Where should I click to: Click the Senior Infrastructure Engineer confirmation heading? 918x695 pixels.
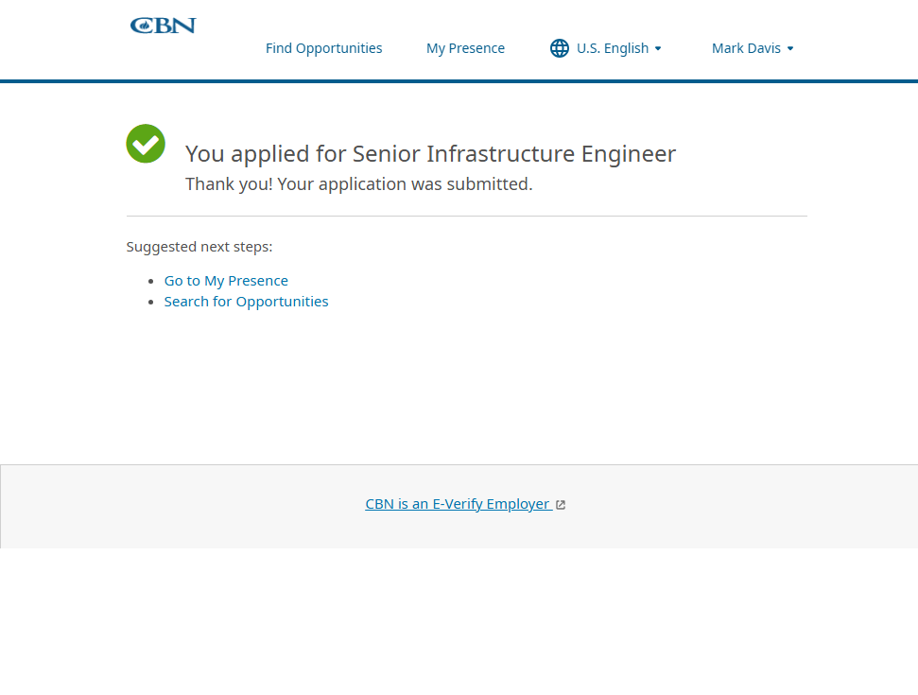click(x=430, y=154)
